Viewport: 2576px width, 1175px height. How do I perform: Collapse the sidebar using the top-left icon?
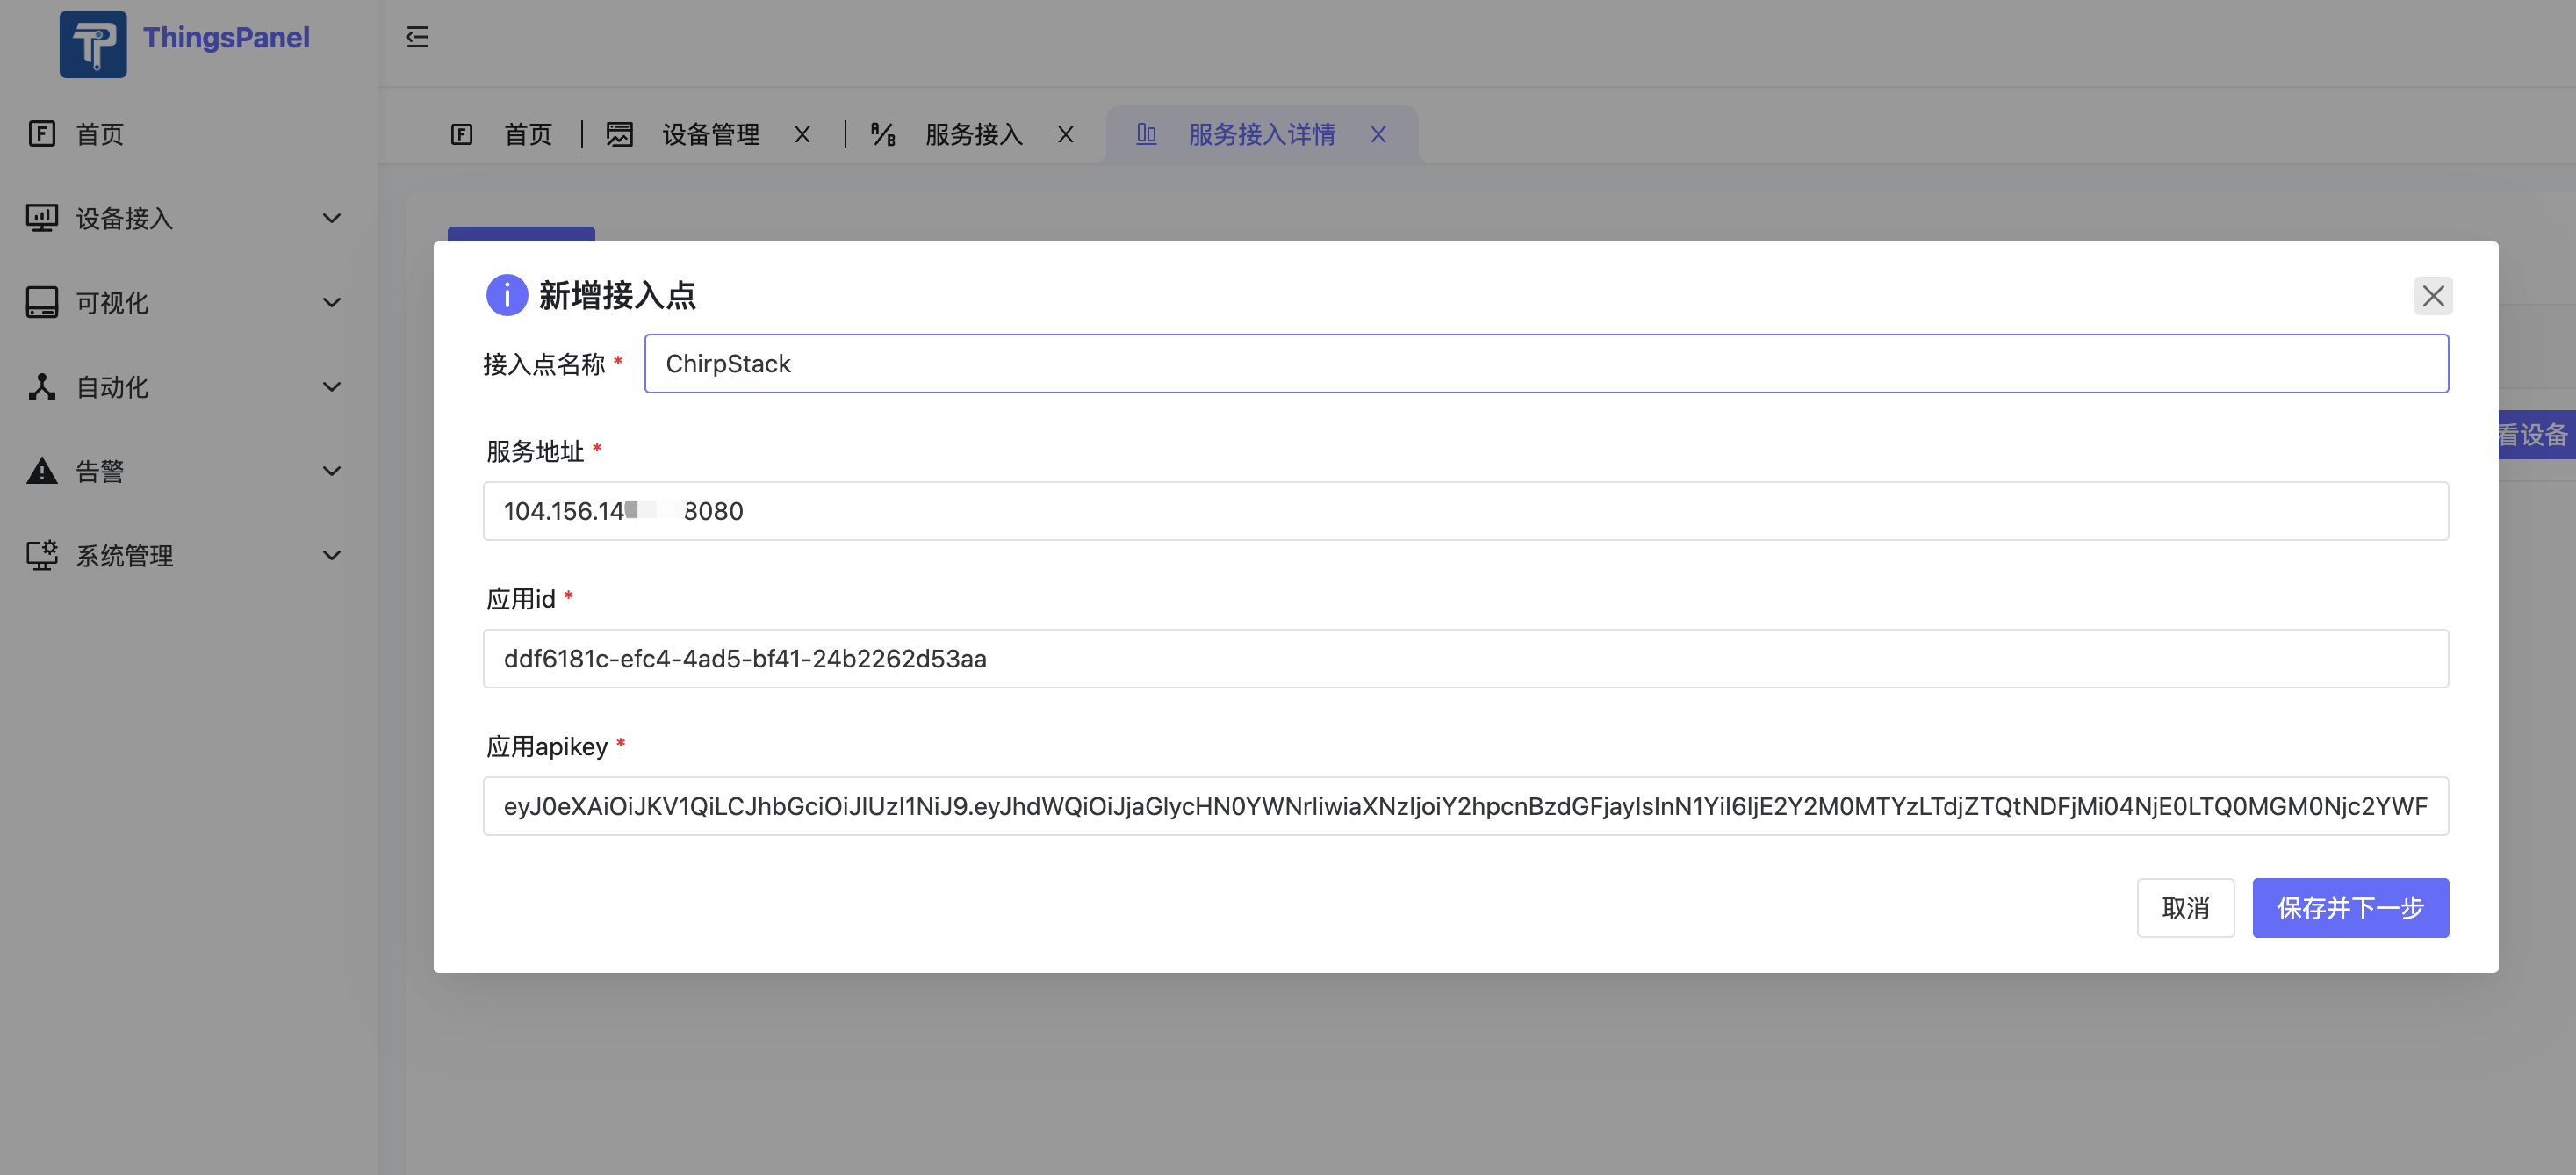(x=418, y=38)
